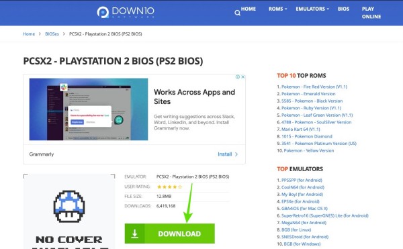Open the BIOS nav item
403x249 pixels.
pos(343,9)
